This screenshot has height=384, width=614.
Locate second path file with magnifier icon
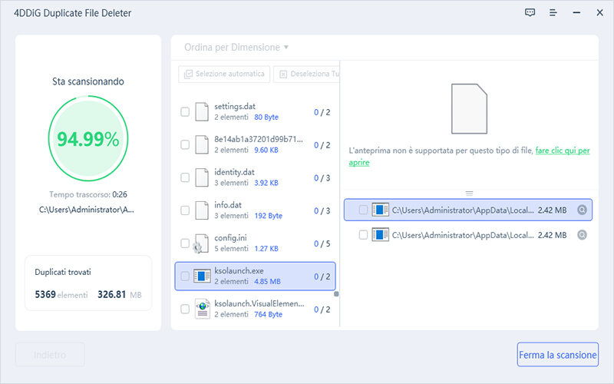tap(582, 235)
